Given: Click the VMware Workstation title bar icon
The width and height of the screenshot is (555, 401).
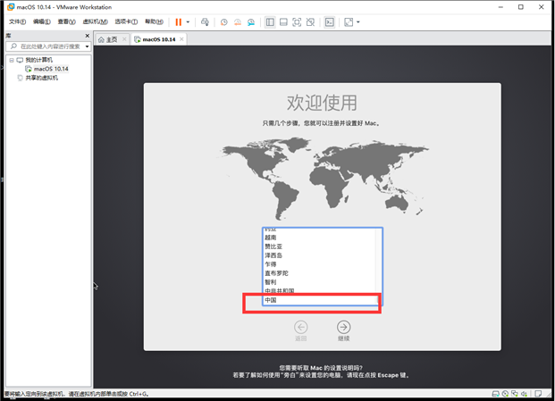Looking at the screenshot, I should pyautogui.click(x=11, y=7).
